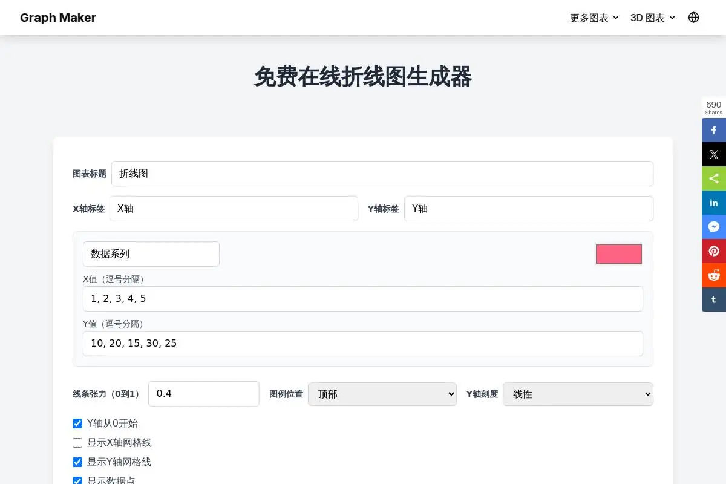Image resolution: width=726 pixels, height=484 pixels.
Task: Click the X值 input with 1, 2, 3, 4, 5
Action: 363,299
